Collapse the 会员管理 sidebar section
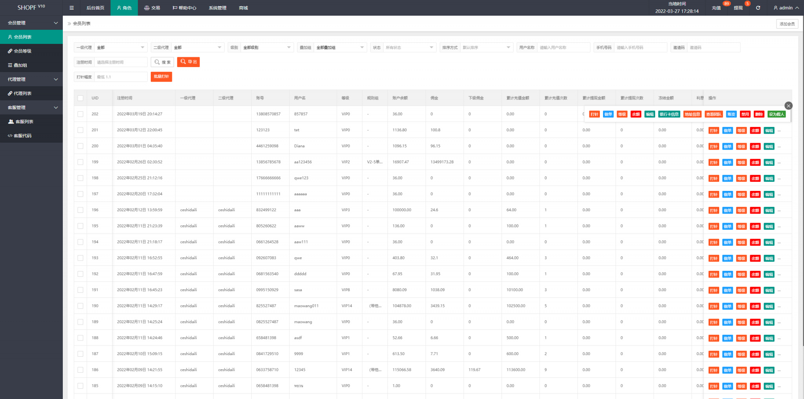804x399 pixels. coord(31,23)
